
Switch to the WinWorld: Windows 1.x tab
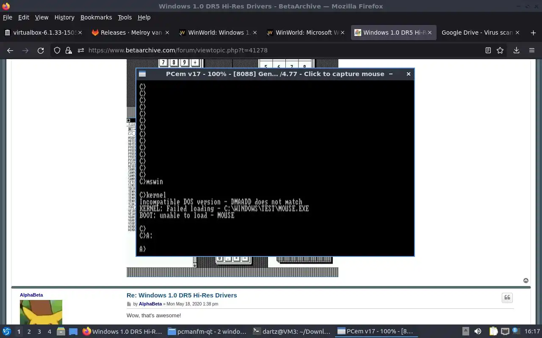218,33
